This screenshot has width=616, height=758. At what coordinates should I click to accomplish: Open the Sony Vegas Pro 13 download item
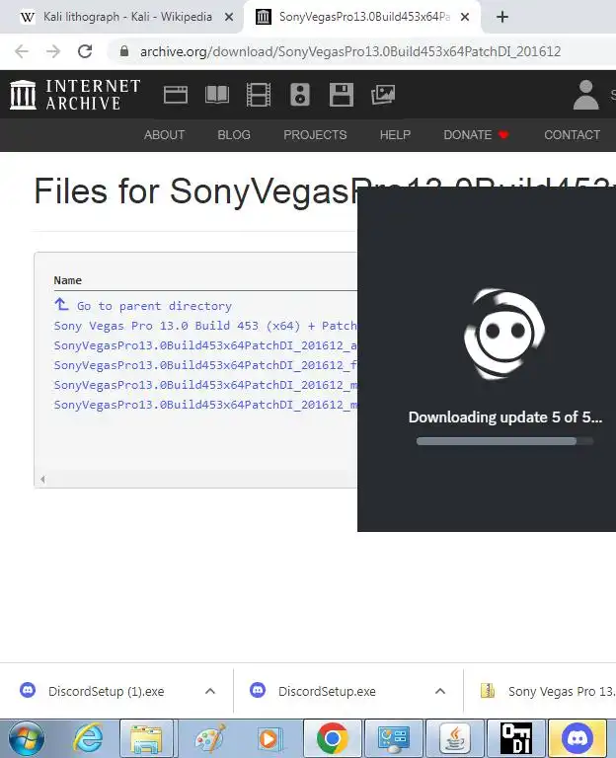(546, 691)
